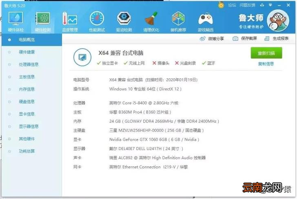
Task: Click the 微博分享 Weibo icon
Action: click(202, 39)
